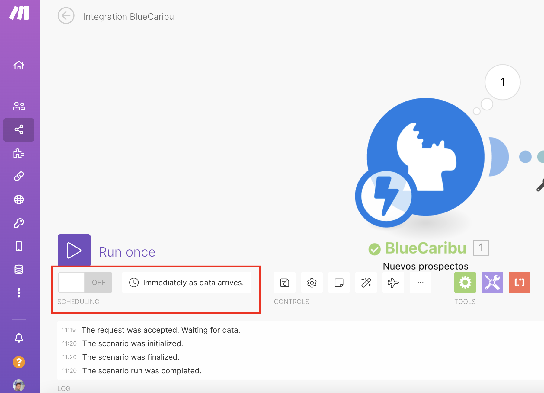The image size is (544, 393).
Task: Click the Explain flow airplane icon
Action: point(393,283)
